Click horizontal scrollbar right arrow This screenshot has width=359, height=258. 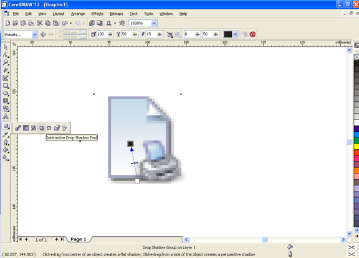343,239
